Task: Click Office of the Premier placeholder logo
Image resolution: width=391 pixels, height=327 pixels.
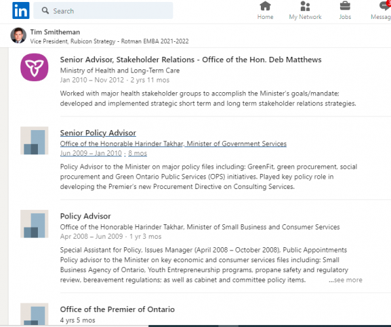Action: [35, 314]
